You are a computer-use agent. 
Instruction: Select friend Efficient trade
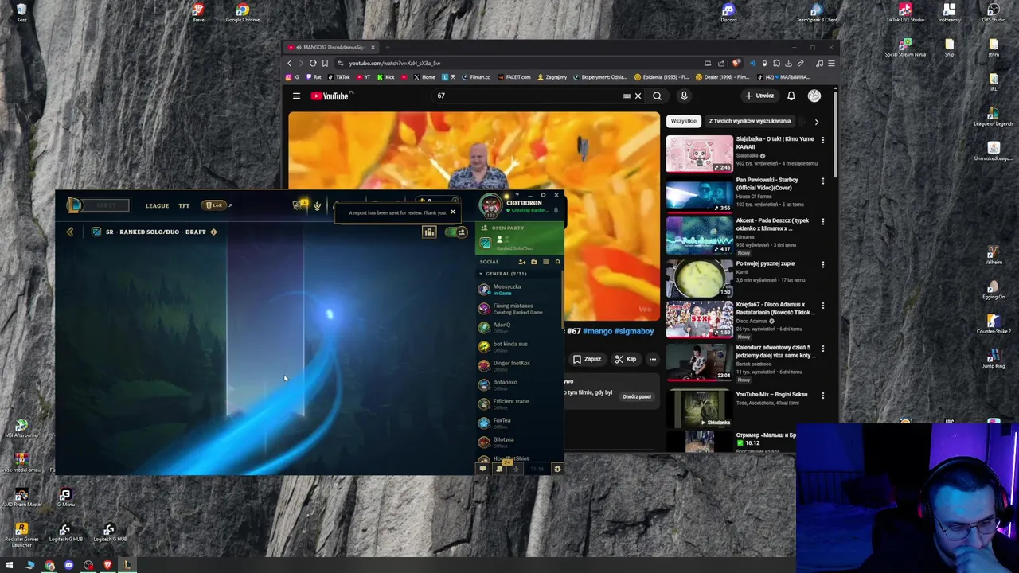(x=518, y=404)
